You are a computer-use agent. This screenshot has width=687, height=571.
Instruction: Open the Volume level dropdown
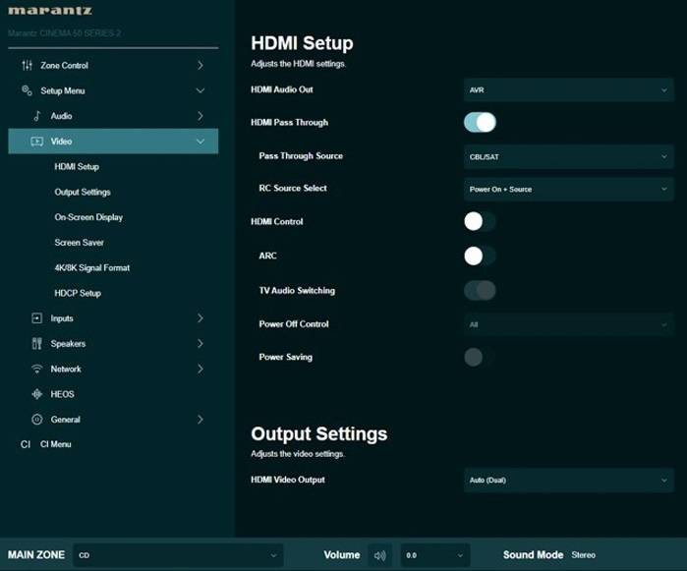435,555
